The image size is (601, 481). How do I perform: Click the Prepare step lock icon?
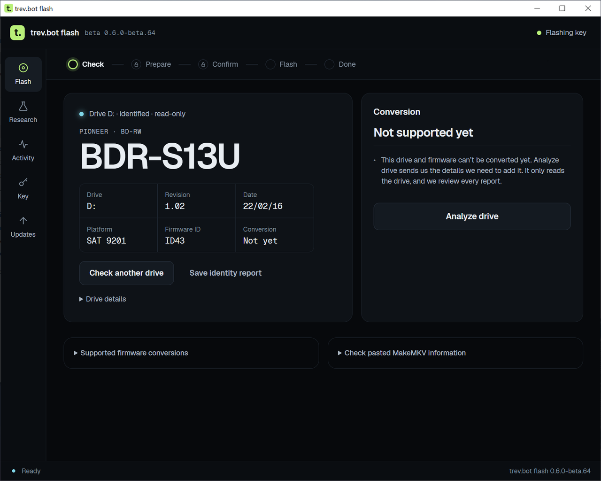click(x=136, y=64)
